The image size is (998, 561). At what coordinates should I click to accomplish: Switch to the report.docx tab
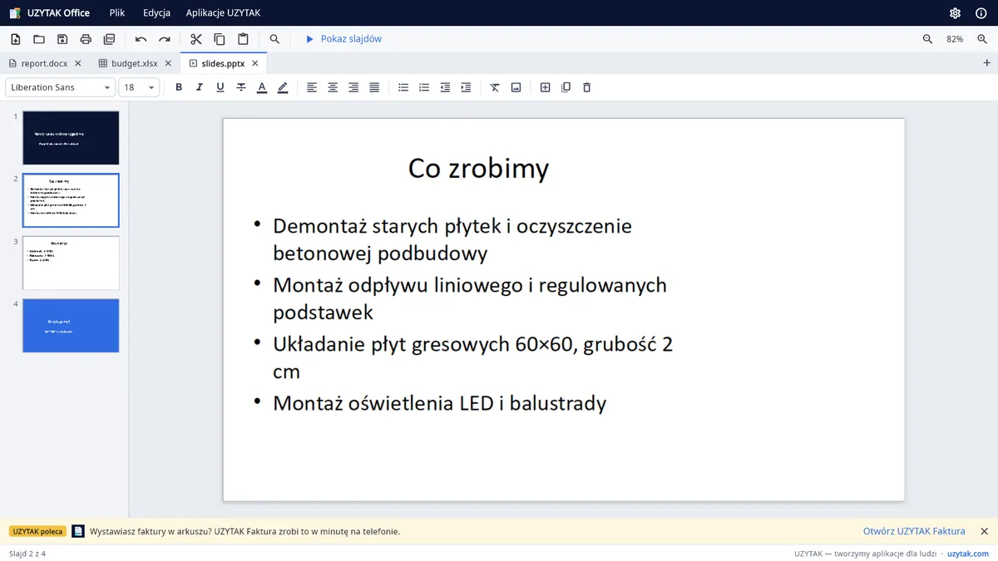pos(45,63)
